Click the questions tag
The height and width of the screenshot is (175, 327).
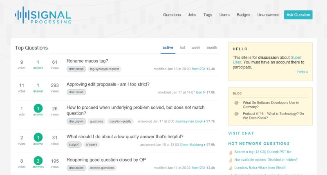(x=96, y=121)
